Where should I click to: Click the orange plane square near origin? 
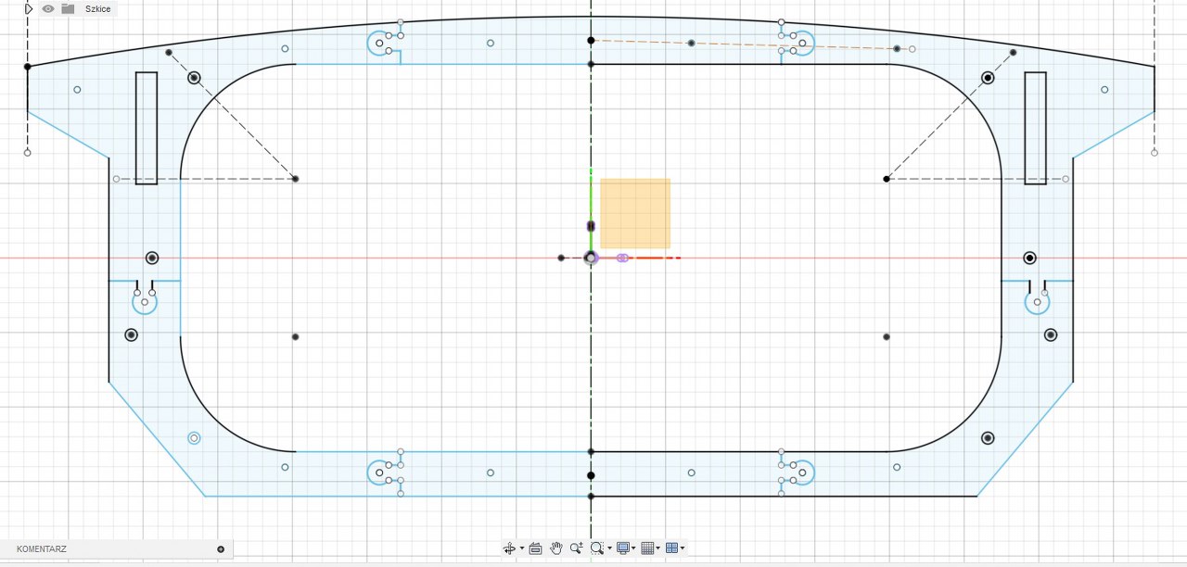pyautogui.click(x=635, y=213)
